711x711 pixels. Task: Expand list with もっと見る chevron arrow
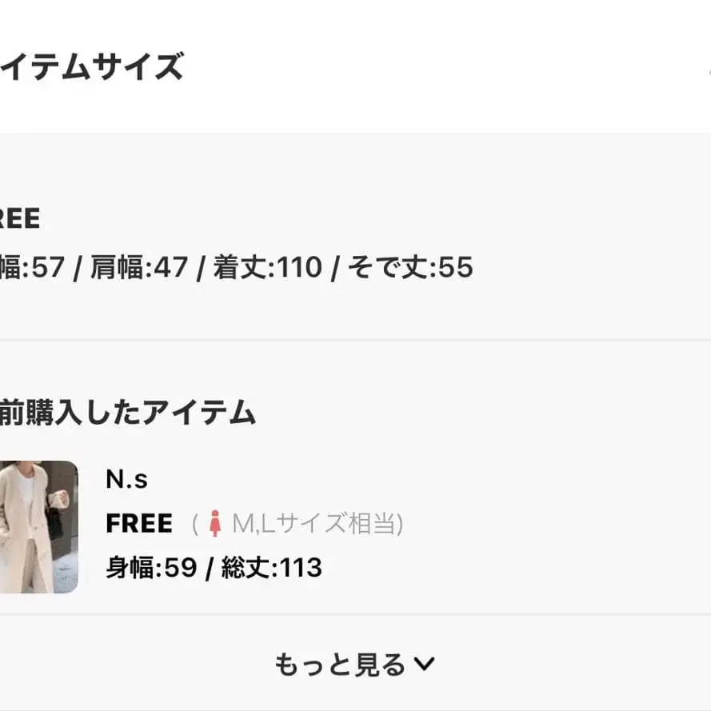[x=425, y=664]
